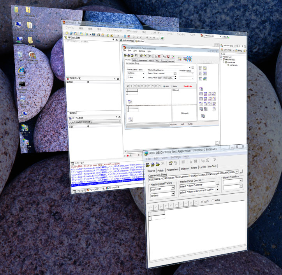Open the Customer table dropdown in running app
This screenshot has height=275, width=282.
[x=173, y=188]
